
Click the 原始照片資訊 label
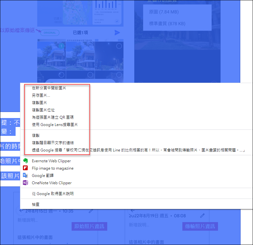[x=89, y=226]
